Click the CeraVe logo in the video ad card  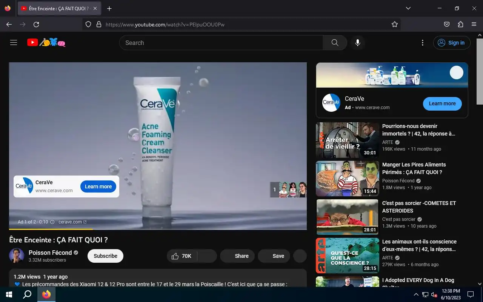coord(24,186)
